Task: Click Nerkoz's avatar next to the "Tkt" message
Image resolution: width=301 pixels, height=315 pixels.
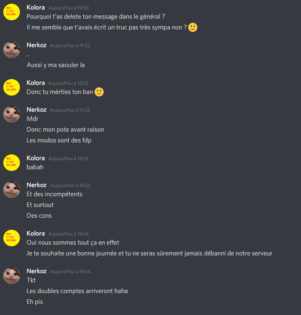Action: (12, 275)
